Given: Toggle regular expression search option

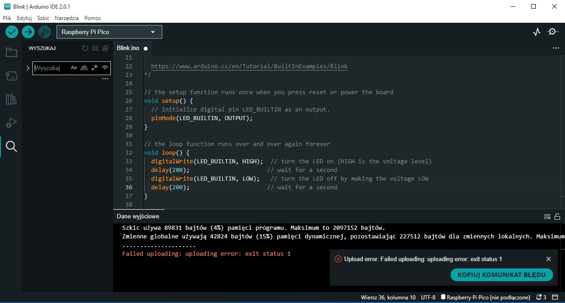Looking at the screenshot, I should tap(94, 68).
